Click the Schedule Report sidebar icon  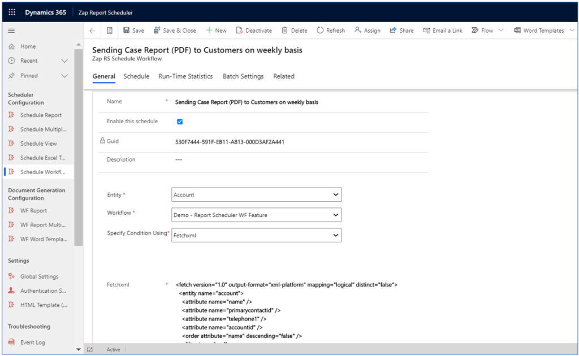click(11, 115)
